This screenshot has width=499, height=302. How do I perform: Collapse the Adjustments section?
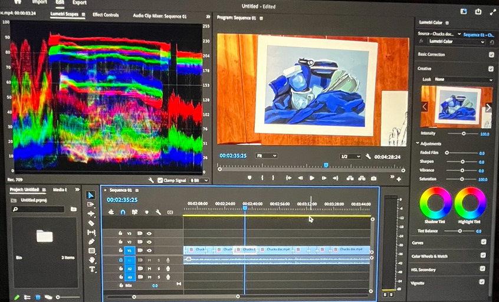(x=418, y=144)
